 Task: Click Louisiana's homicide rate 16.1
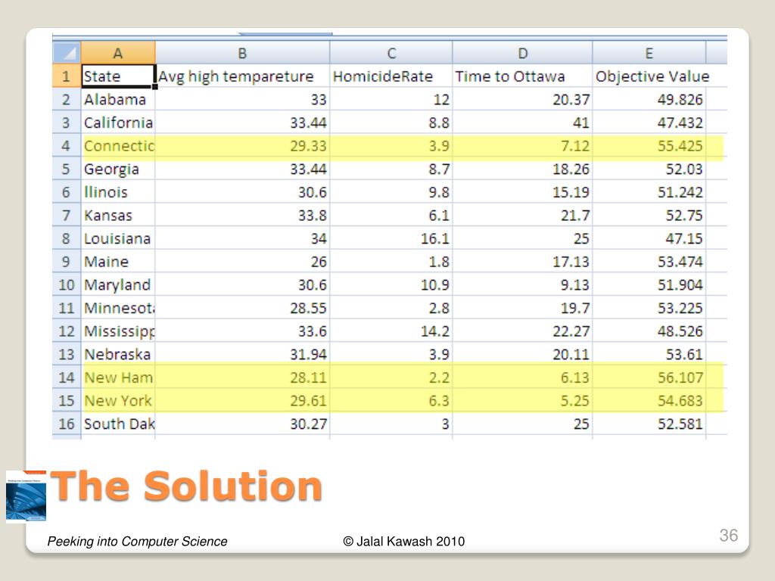[x=391, y=238]
